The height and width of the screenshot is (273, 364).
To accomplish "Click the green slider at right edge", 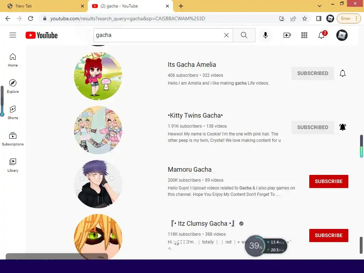I will click(x=362, y=146).
